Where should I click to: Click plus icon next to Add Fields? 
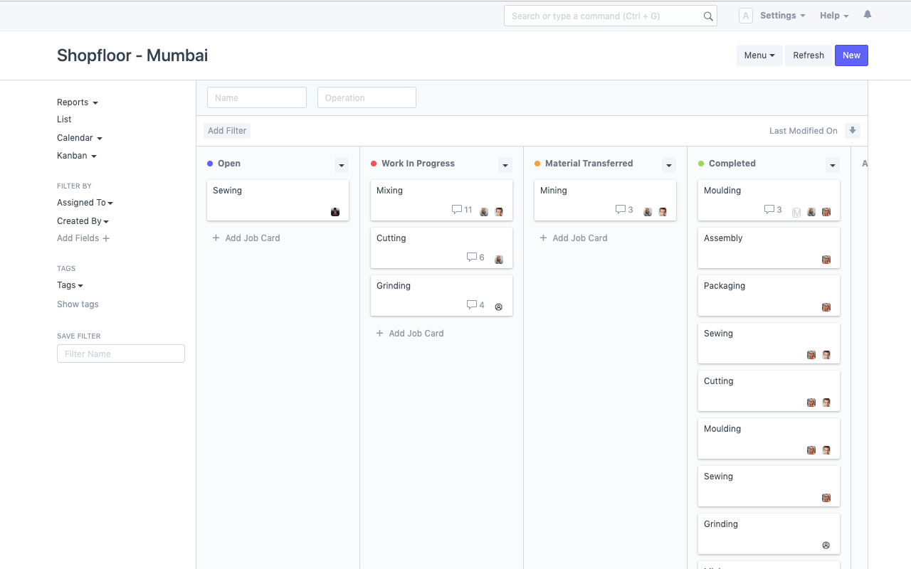tap(106, 239)
